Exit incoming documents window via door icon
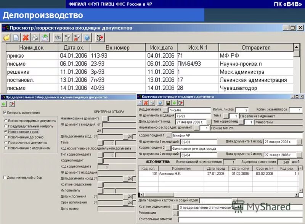This screenshot has width=305, height=224. [100, 37]
